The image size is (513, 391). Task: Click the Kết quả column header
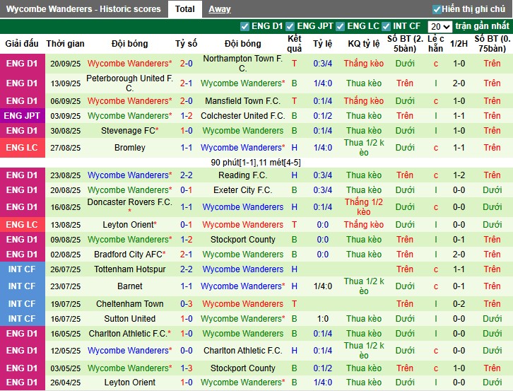coord(294,44)
